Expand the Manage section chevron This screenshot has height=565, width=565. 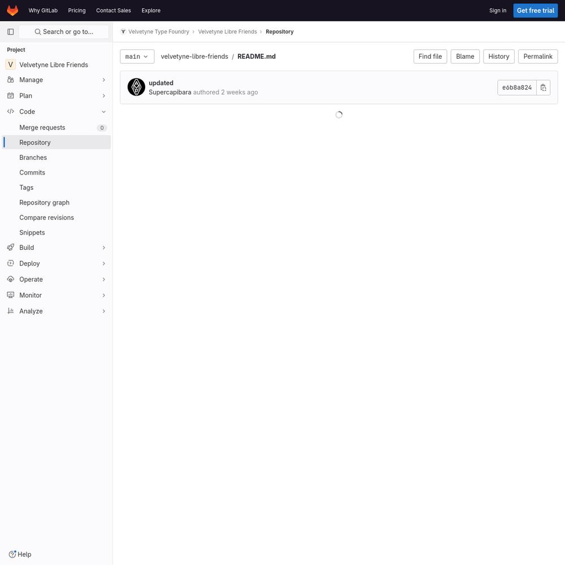[104, 80]
